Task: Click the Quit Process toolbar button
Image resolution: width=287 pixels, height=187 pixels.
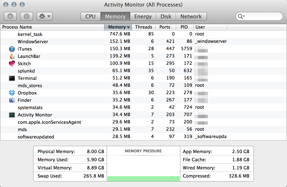Action: pos(10,16)
